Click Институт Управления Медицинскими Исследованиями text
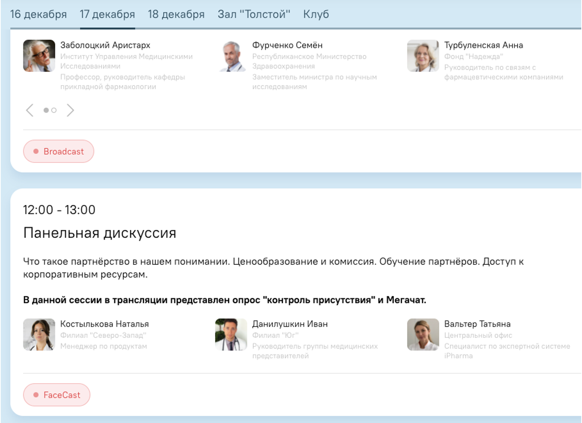Viewport: 582px width, 423px height. pos(127,61)
